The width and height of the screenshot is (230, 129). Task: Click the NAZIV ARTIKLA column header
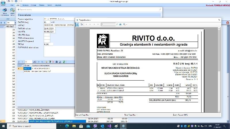coord(41,66)
